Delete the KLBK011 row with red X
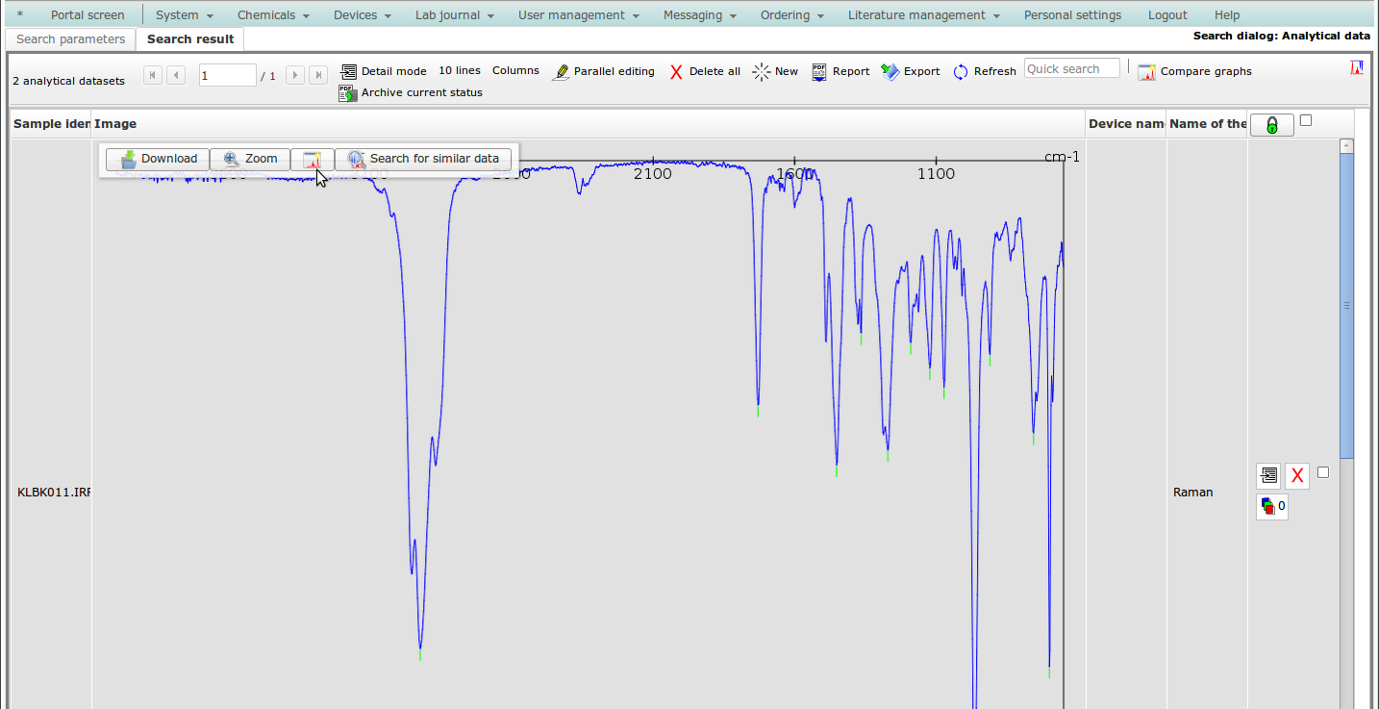Screen dimensions: 1379x709 1297,475
